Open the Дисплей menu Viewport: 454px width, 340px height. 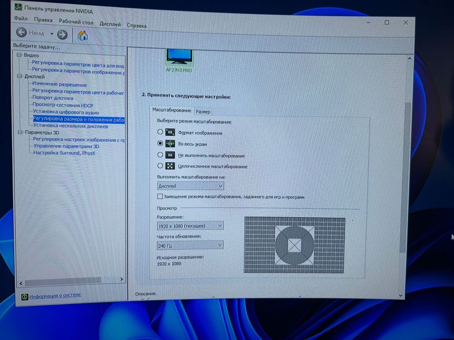click(110, 24)
